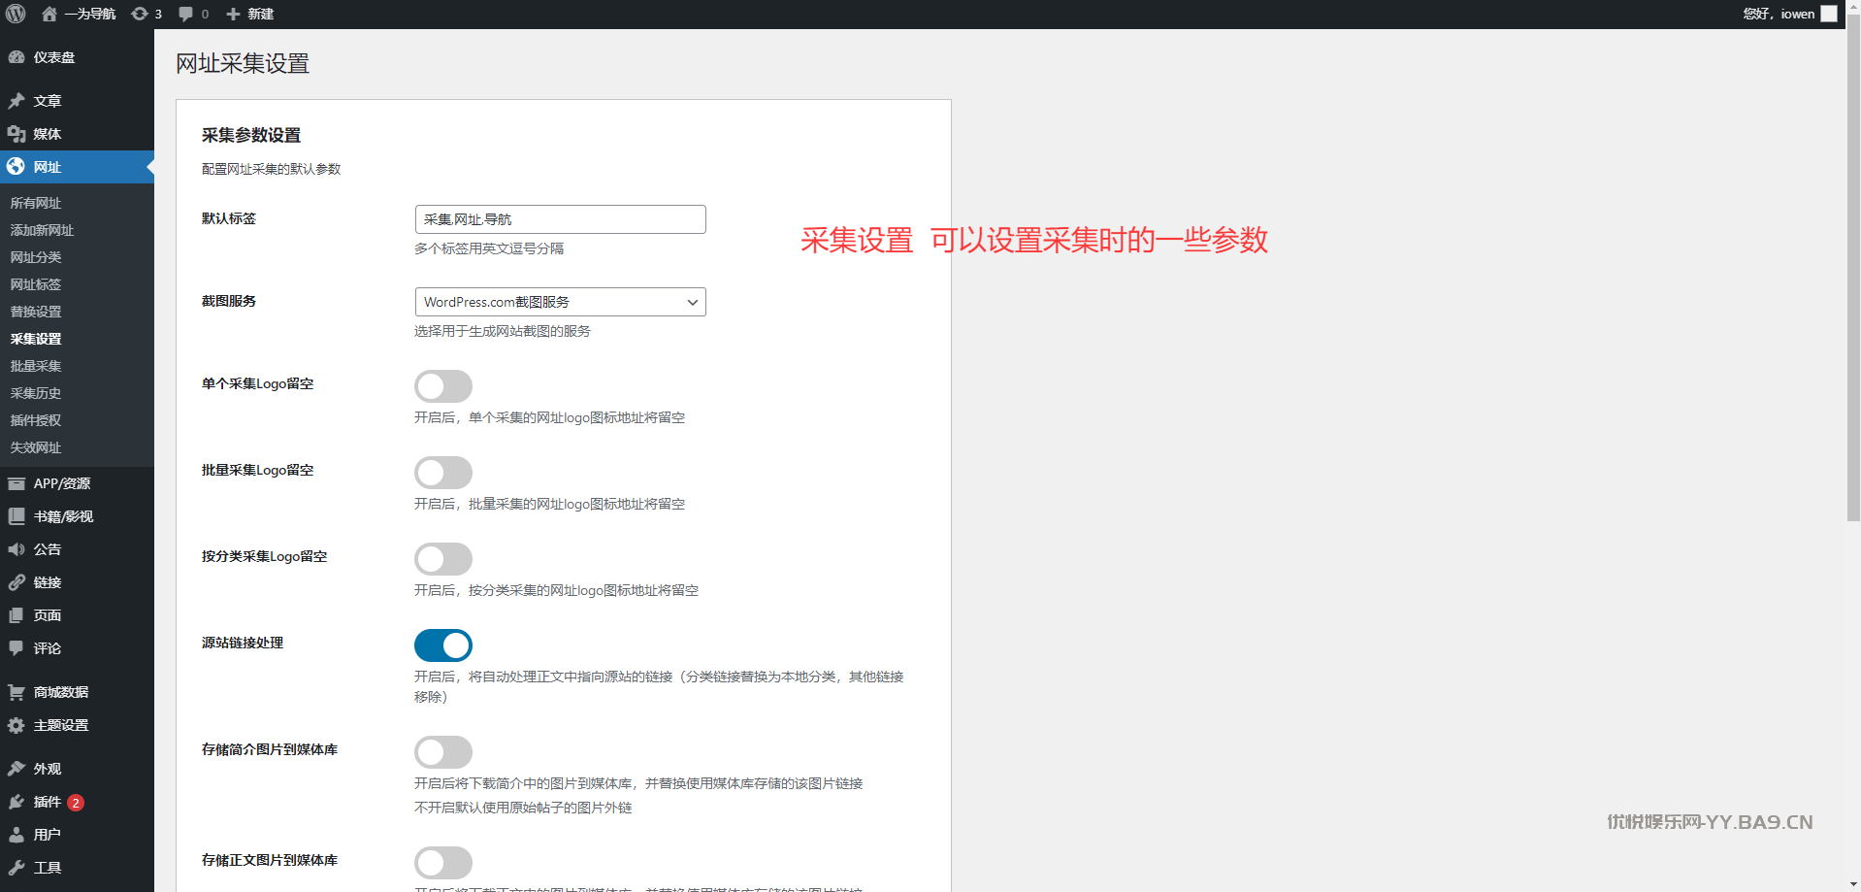Click the comments bubble icon
Viewport: 1861px width, 892px height.
click(186, 14)
